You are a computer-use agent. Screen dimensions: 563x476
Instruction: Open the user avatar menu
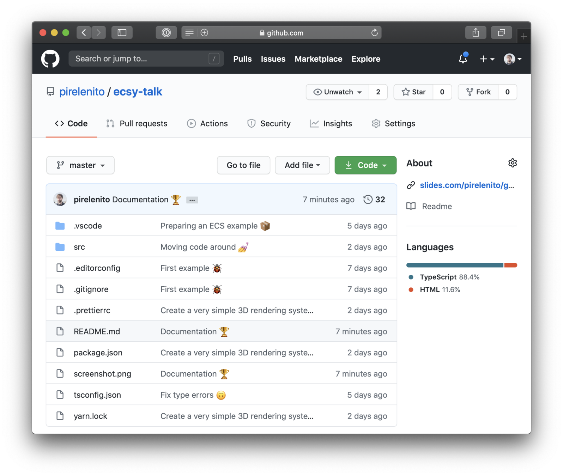(x=513, y=59)
